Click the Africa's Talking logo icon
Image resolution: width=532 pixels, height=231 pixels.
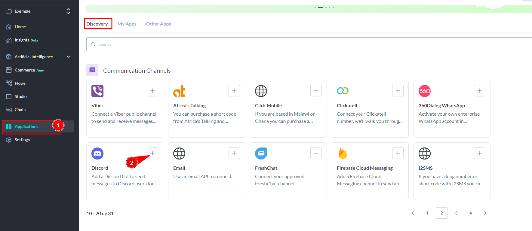pos(179,91)
